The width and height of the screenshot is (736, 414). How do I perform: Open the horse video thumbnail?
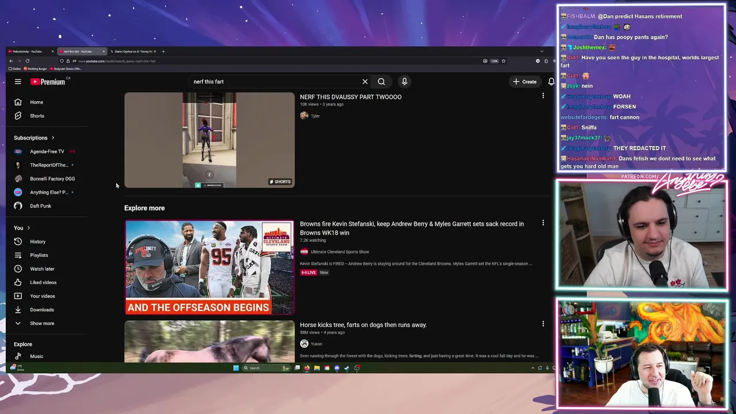pyautogui.click(x=209, y=342)
